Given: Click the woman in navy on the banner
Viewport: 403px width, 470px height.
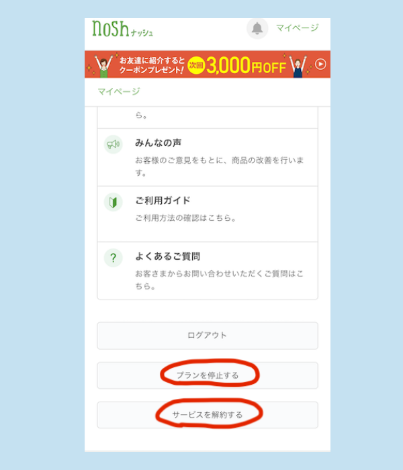Looking at the screenshot, I should coord(298,66).
